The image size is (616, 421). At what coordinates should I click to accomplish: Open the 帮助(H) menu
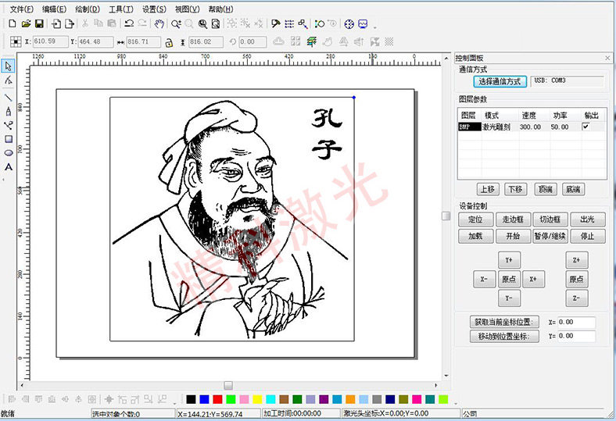220,9
